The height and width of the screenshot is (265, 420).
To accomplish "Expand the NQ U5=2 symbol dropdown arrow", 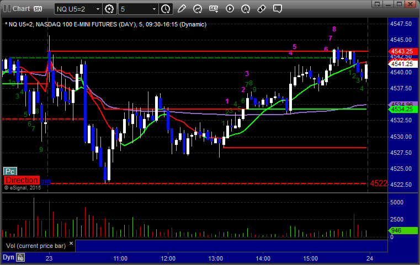I will click(x=98, y=9).
